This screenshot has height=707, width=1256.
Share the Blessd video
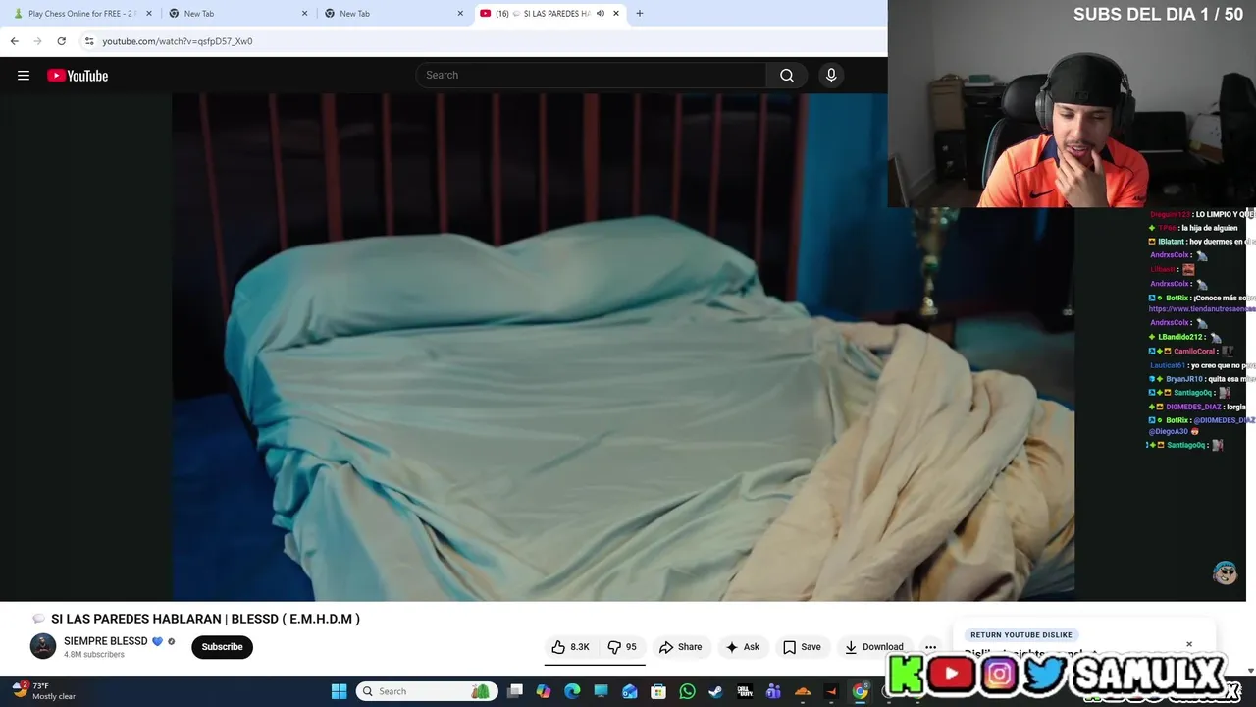click(x=680, y=647)
